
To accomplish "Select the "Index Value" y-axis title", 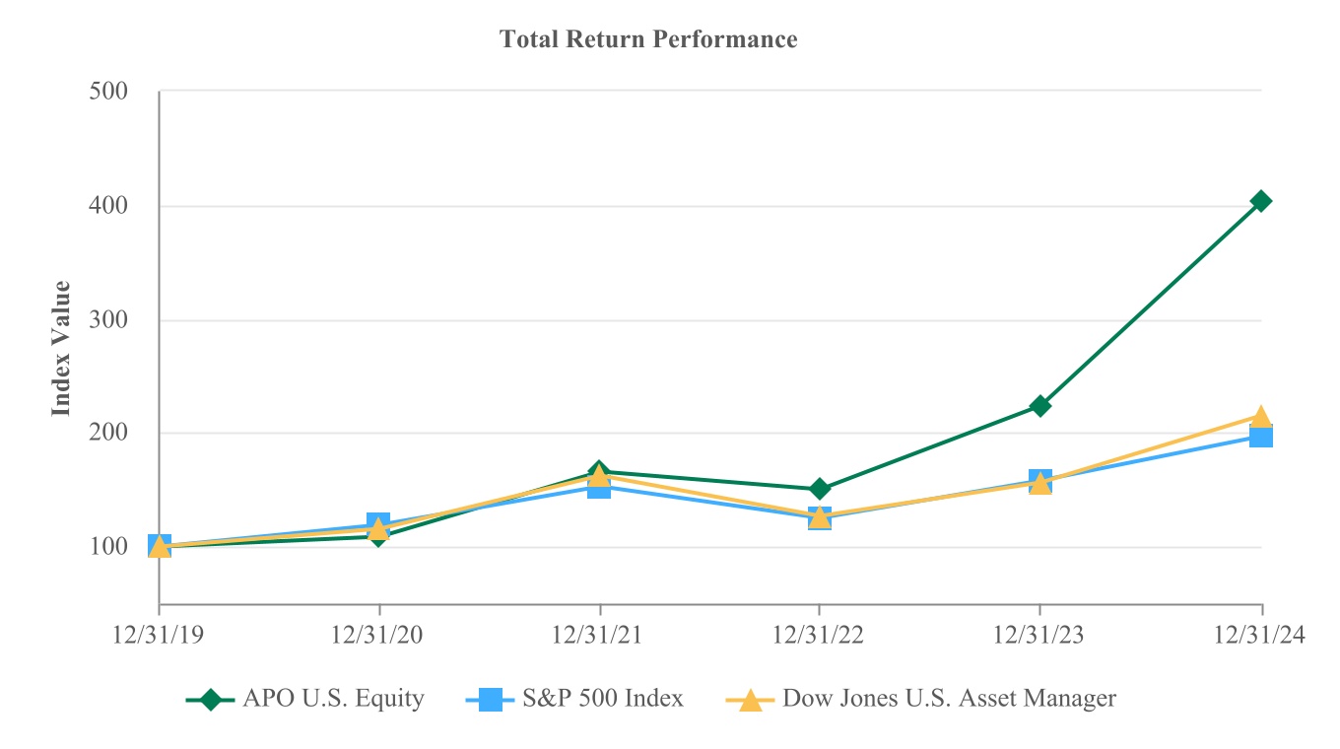I will coord(61,348).
